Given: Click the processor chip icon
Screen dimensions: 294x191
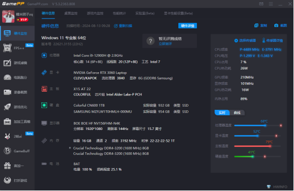Looking at the screenshot, I should 44,55.
